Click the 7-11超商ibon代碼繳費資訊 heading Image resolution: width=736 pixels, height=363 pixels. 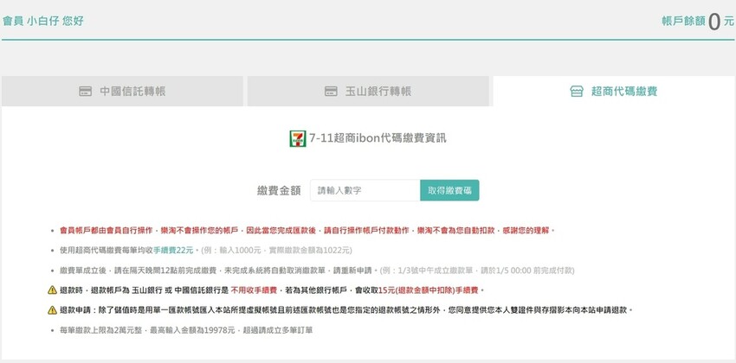click(x=378, y=138)
